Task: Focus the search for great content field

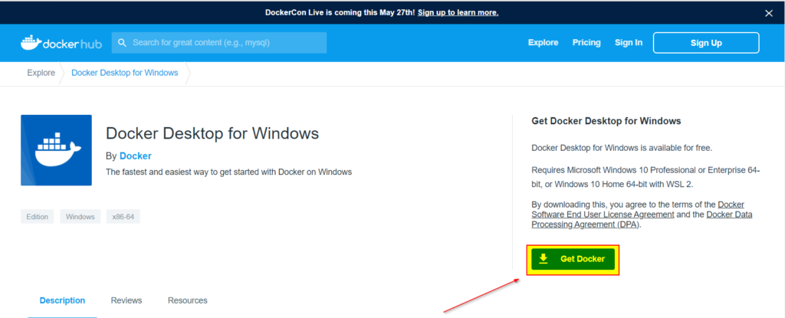Action: (x=219, y=43)
